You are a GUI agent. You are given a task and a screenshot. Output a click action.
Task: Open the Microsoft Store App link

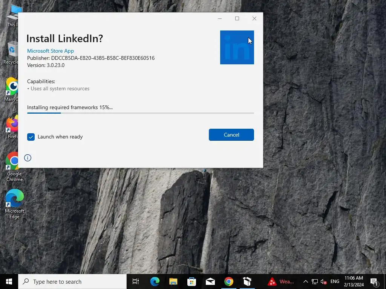pos(51,51)
